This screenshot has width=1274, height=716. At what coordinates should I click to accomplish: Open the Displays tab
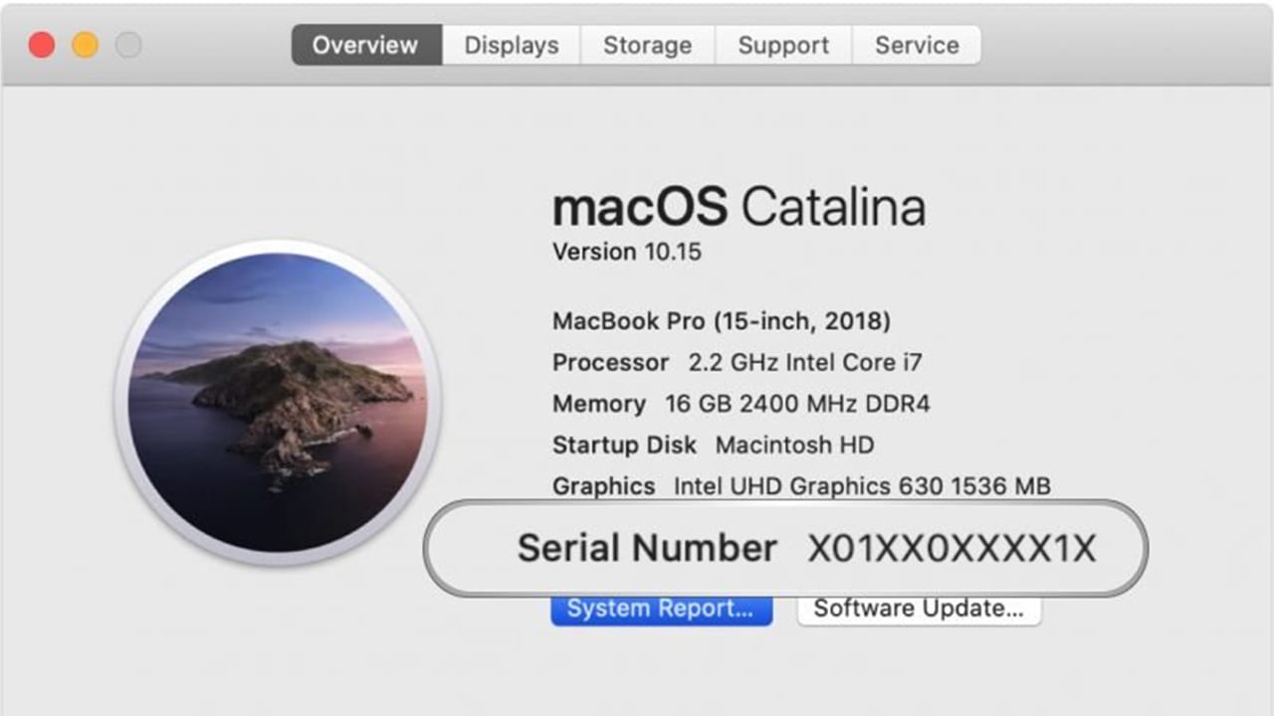pos(511,45)
